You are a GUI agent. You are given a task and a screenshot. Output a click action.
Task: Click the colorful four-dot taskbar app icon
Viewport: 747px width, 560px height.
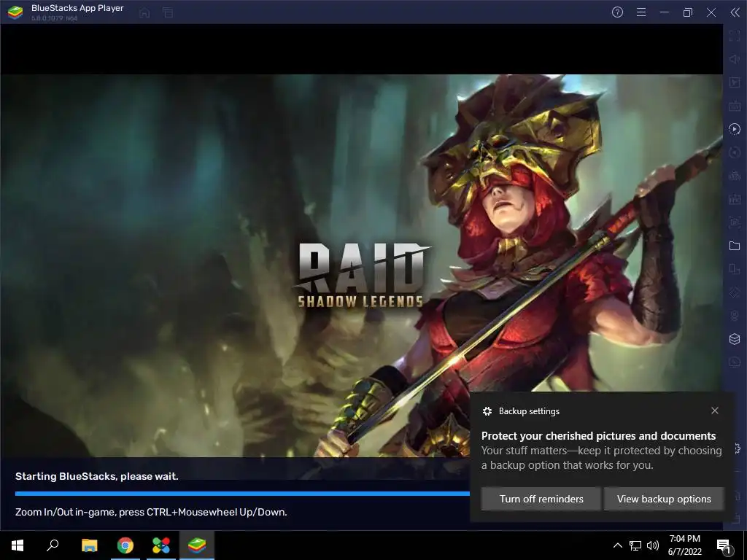click(x=161, y=545)
